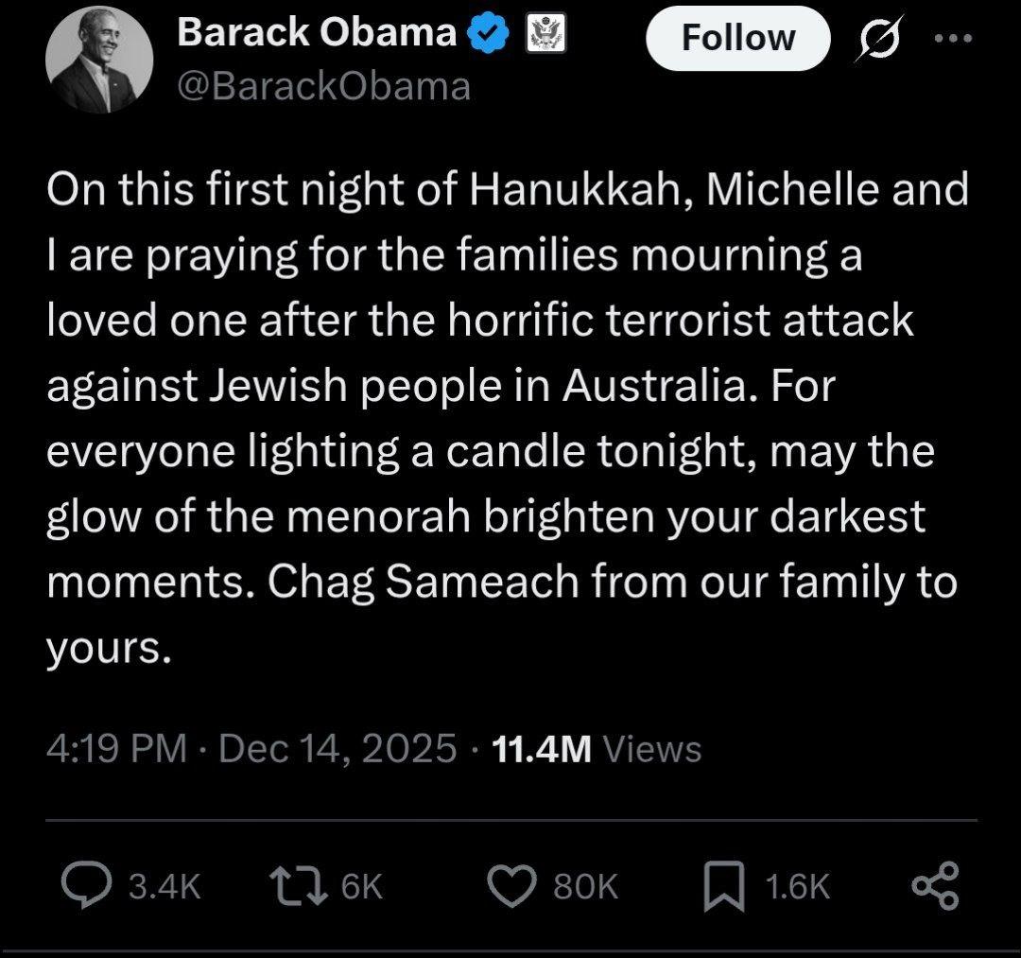Click the Dec 14, 2025 date
Viewport: 1021px width, 958px height.
point(337,748)
